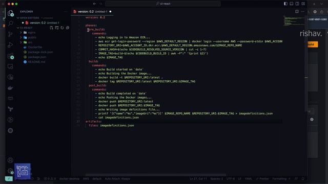Open the Accounts icon in activity bar
Image resolution: width=328 pixels, height=184 pixels.
(10, 160)
